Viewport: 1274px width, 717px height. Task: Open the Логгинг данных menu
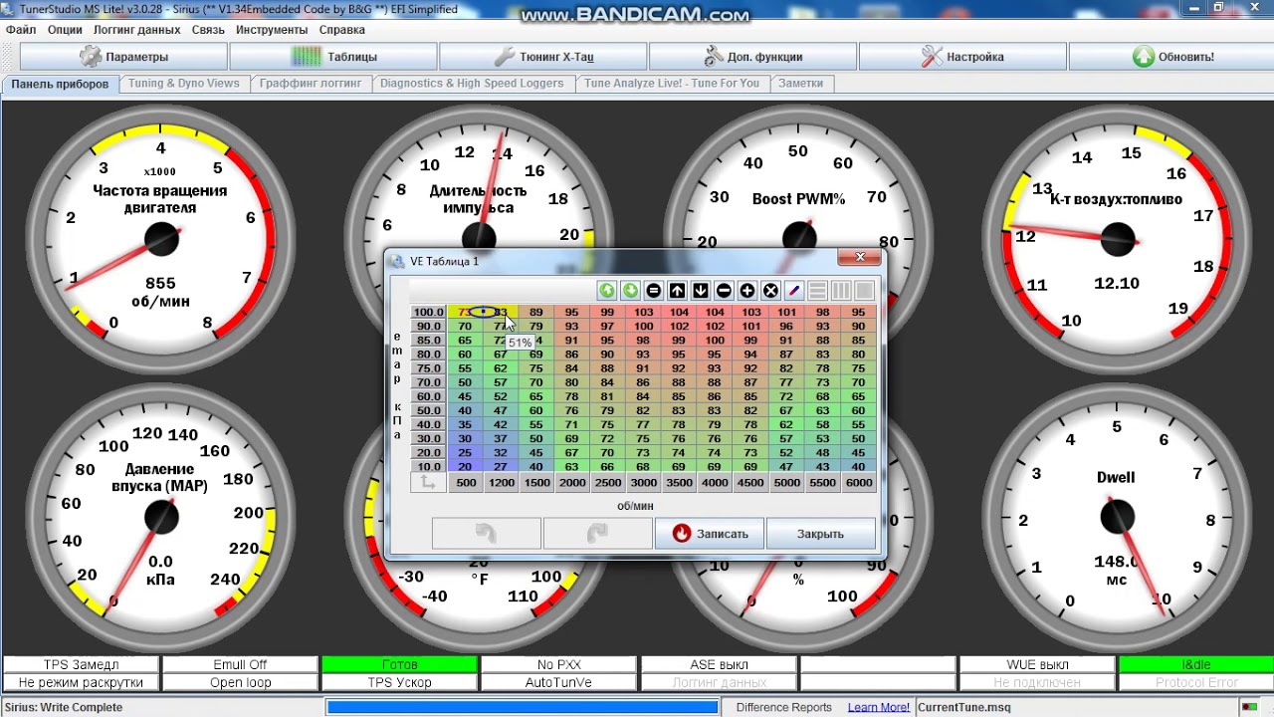(x=137, y=30)
